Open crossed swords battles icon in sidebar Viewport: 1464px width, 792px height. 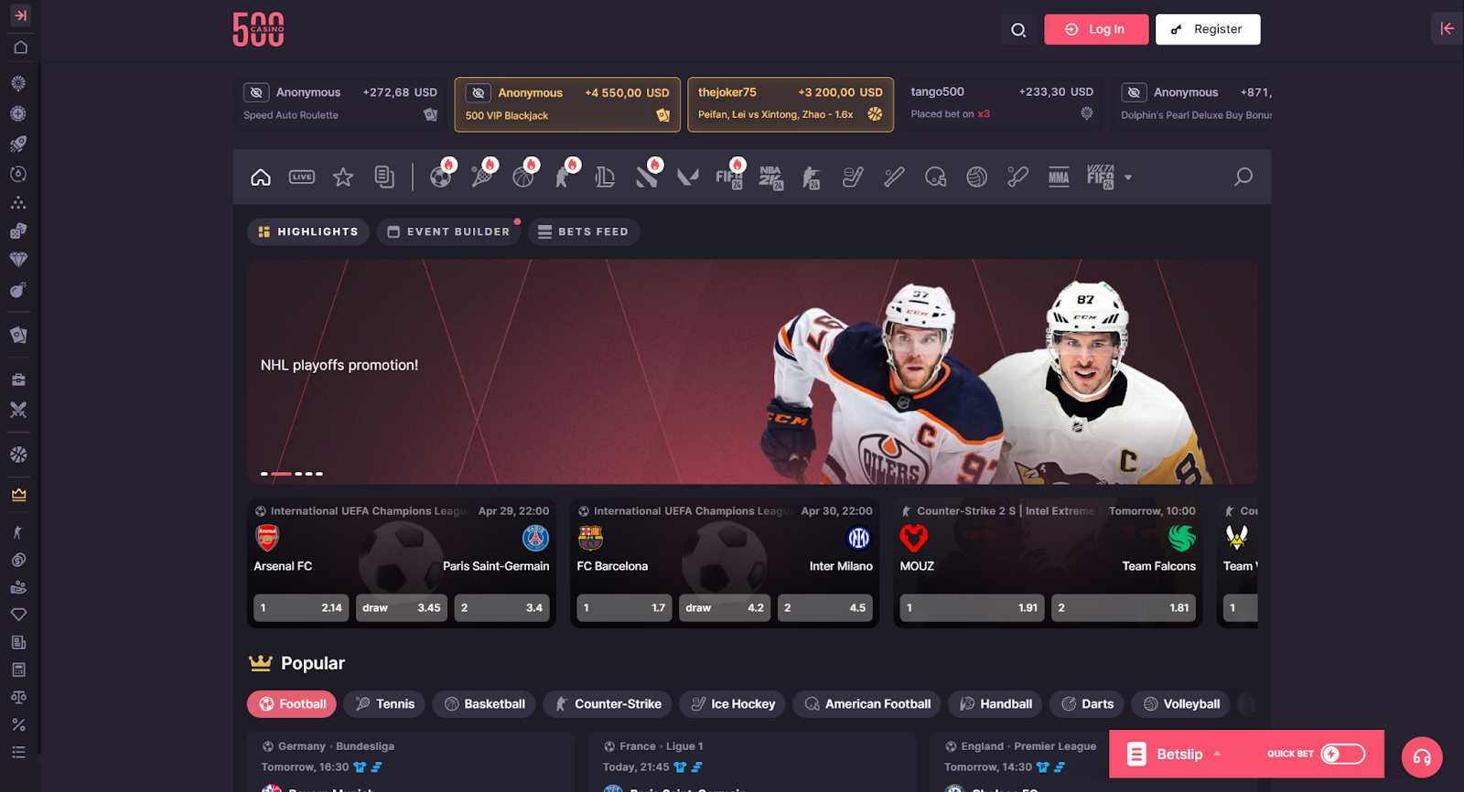pyautogui.click(x=18, y=410)
